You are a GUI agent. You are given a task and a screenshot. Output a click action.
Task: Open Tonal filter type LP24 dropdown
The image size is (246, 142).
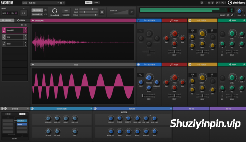(x=192, y=75)
